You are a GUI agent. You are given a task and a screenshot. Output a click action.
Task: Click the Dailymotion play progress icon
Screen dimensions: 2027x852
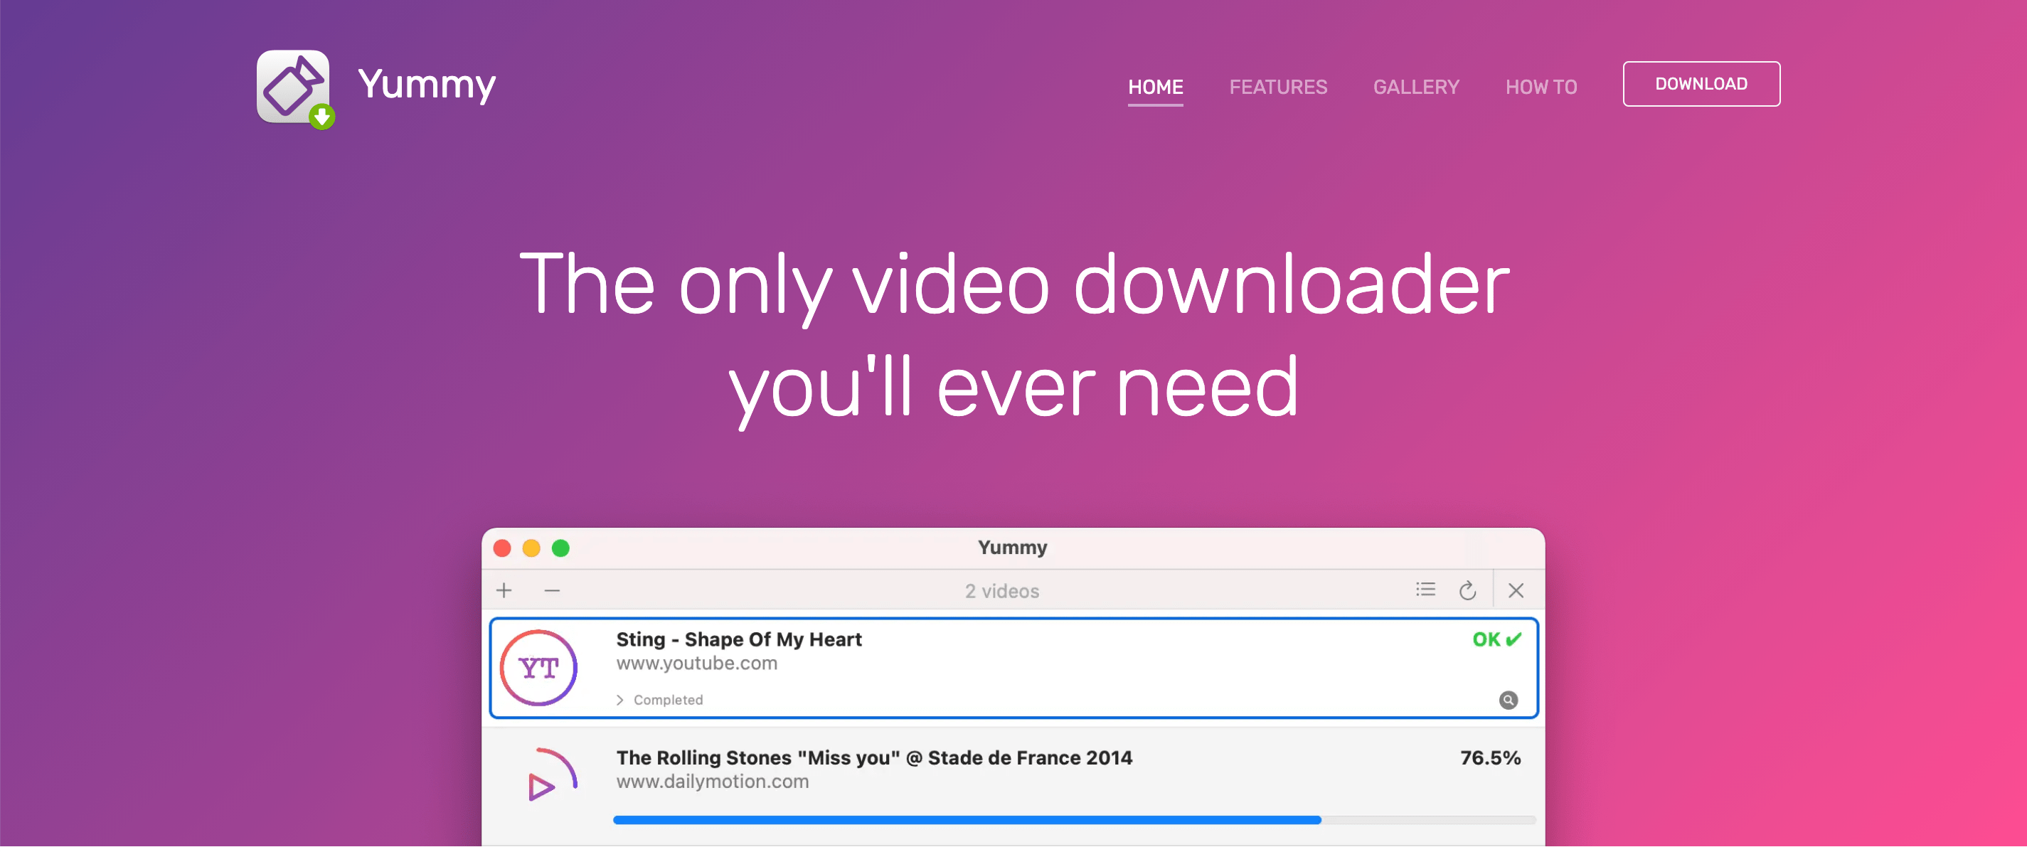548,776
